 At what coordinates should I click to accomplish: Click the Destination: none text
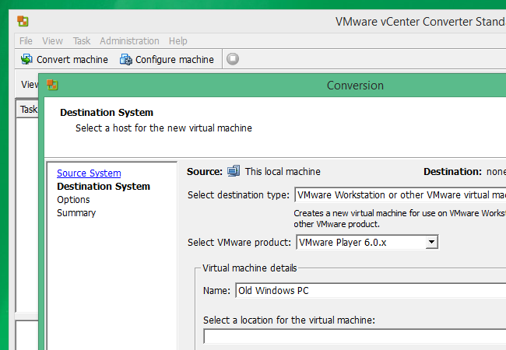[x=465, y=171]
